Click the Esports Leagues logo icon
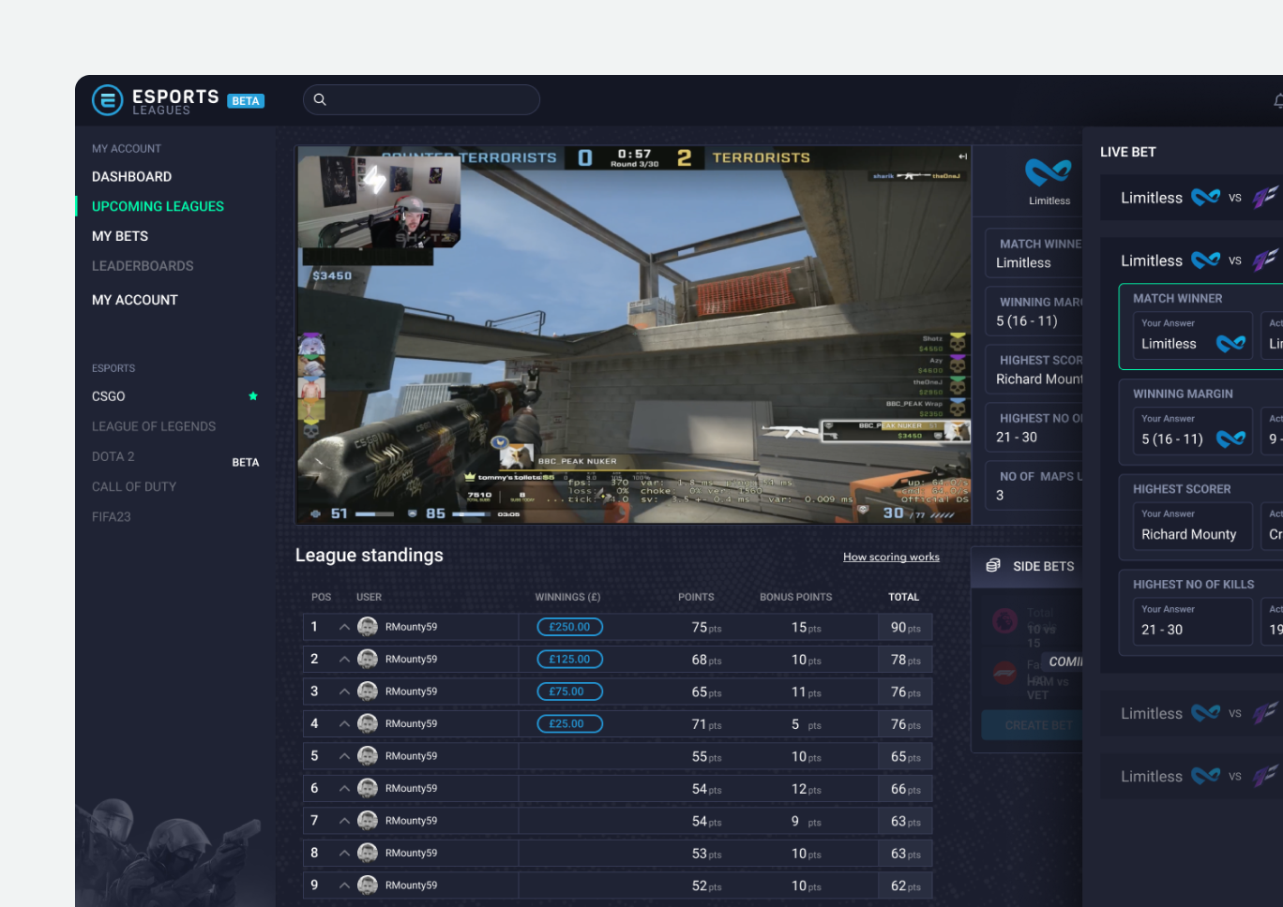 click(108, 100)
